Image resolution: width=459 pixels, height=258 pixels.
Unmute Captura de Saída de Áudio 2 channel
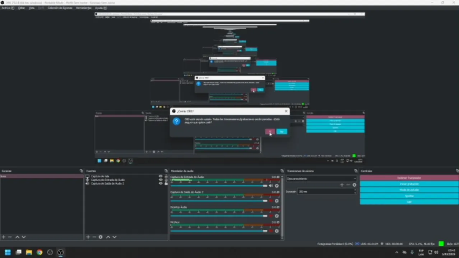(x=271, y=201)
